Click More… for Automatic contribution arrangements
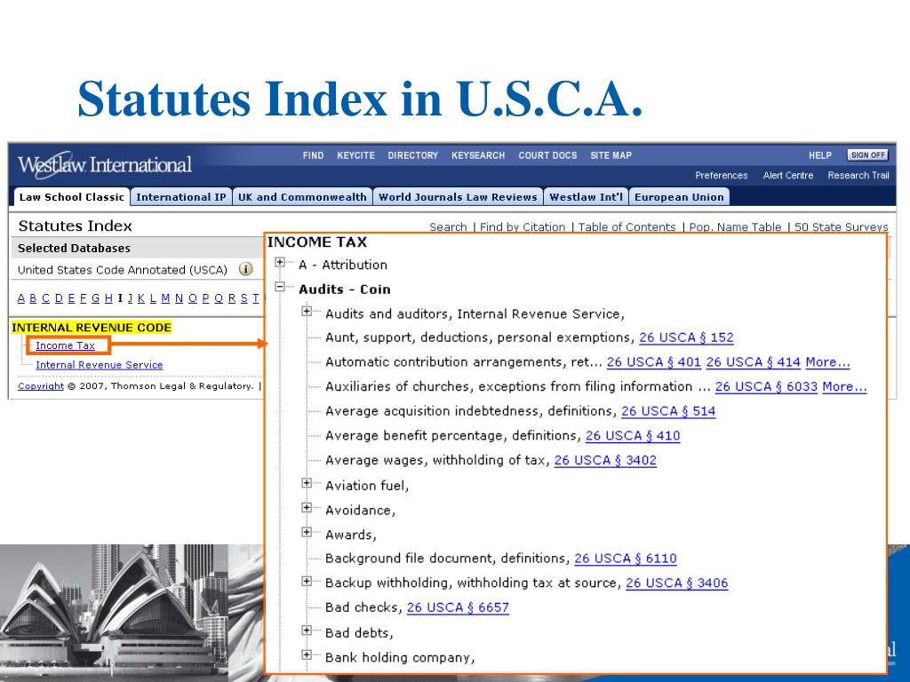This screenshot has width=910, height=682. pos(827,362)
